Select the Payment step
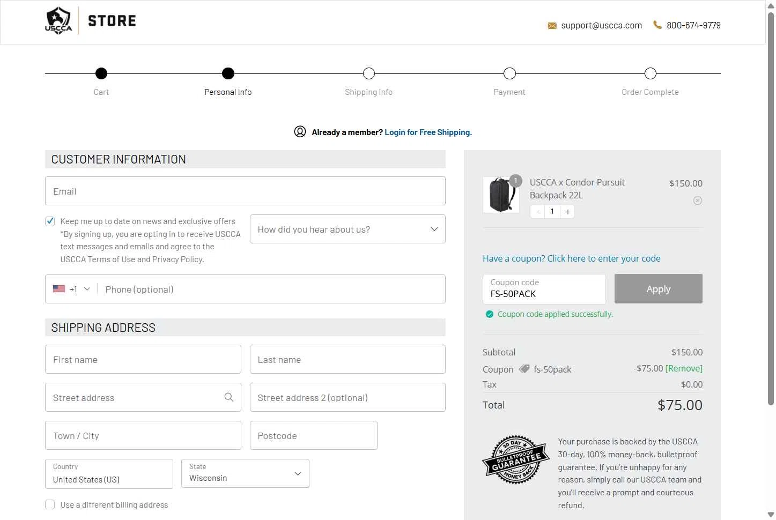Viewport: 776px width, 520px height. click(x=509, y=73)
